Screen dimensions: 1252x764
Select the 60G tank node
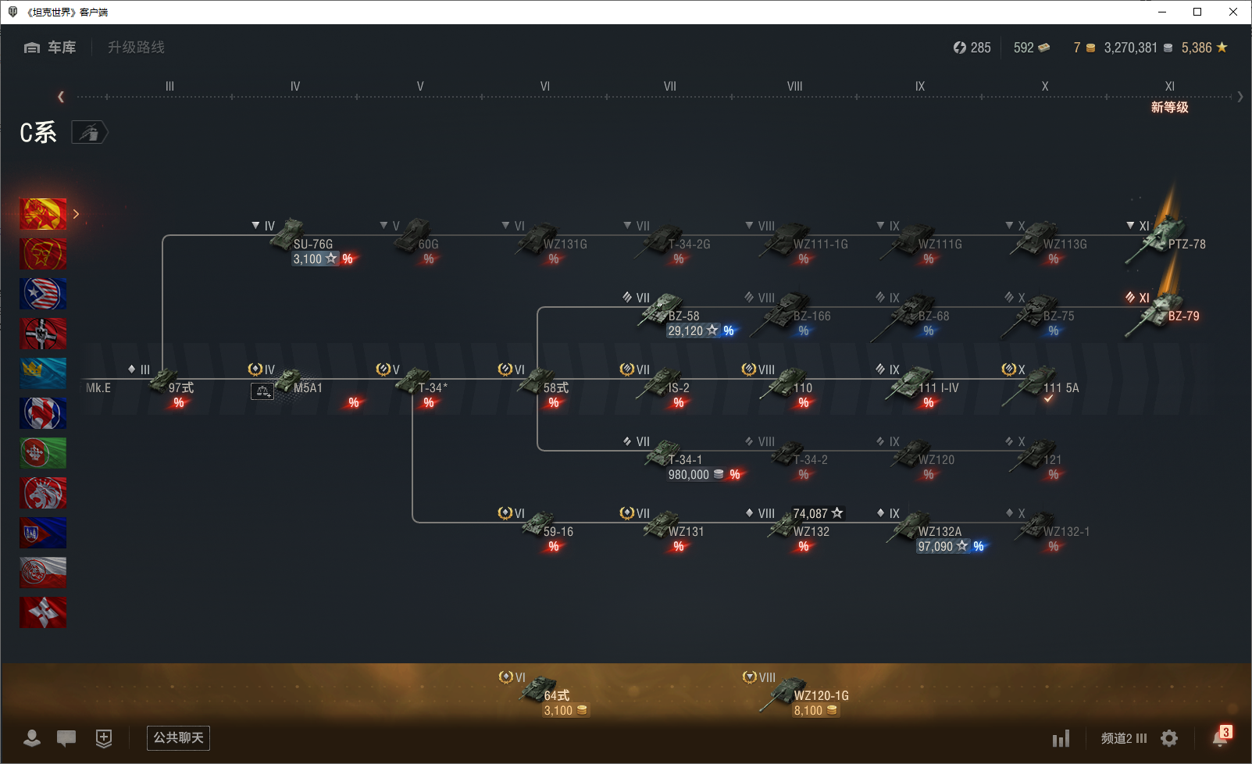tap(418, 242)
